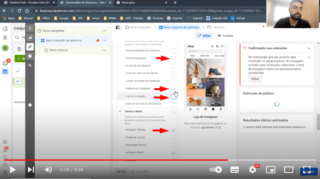Image resolution: width=320 pixels, height=179 pixels.
Task: Check the Messenger Stories placement
Action: tap(174, 146)
